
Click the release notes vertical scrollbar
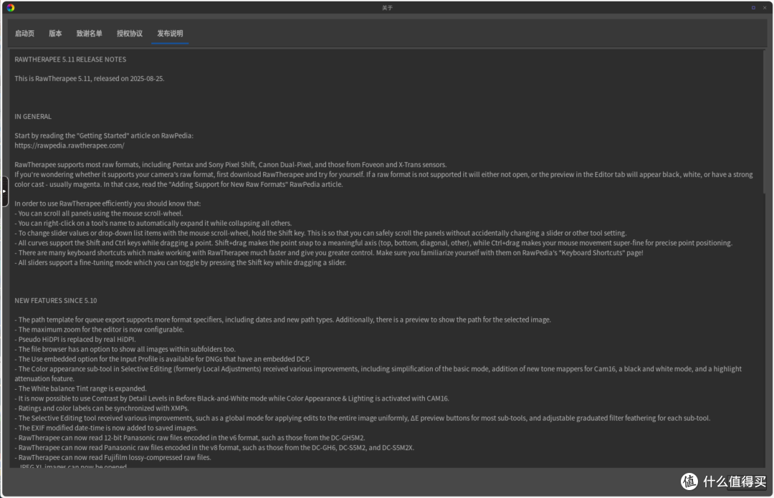[x=764, y=121]
